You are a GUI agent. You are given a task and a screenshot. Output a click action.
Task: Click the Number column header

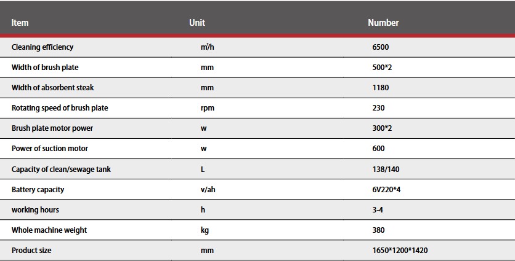click(383, 23)
